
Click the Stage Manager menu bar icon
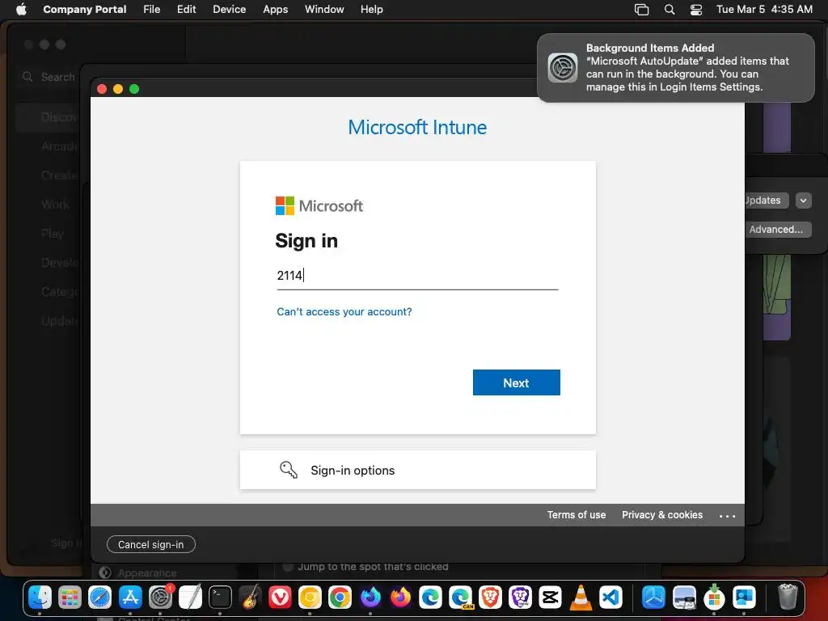coord(641,10)
